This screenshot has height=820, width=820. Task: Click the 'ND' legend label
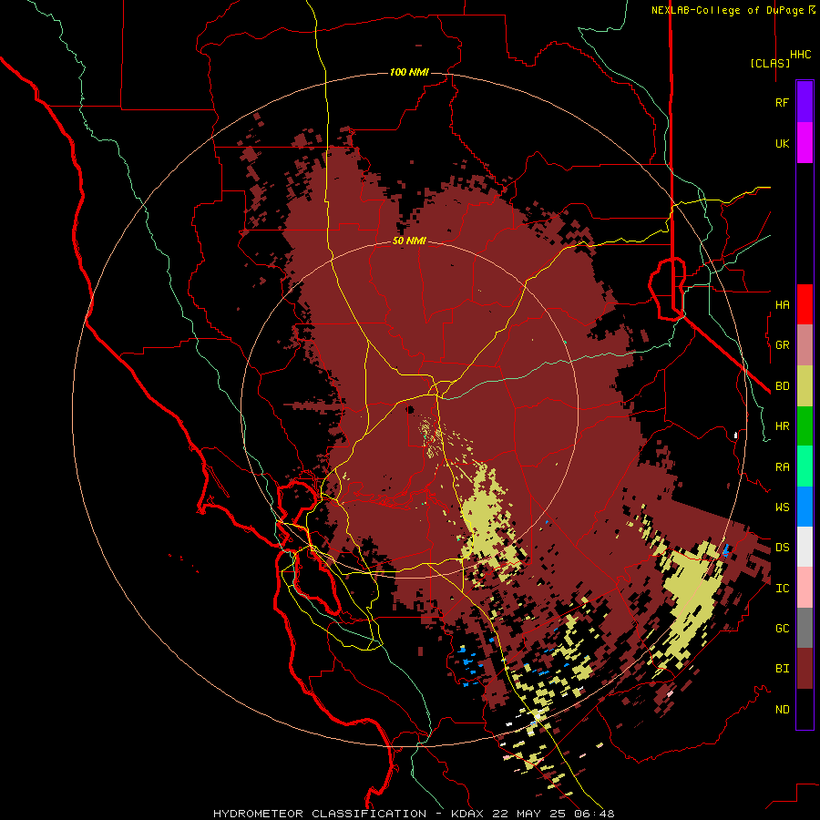[782, 710]
